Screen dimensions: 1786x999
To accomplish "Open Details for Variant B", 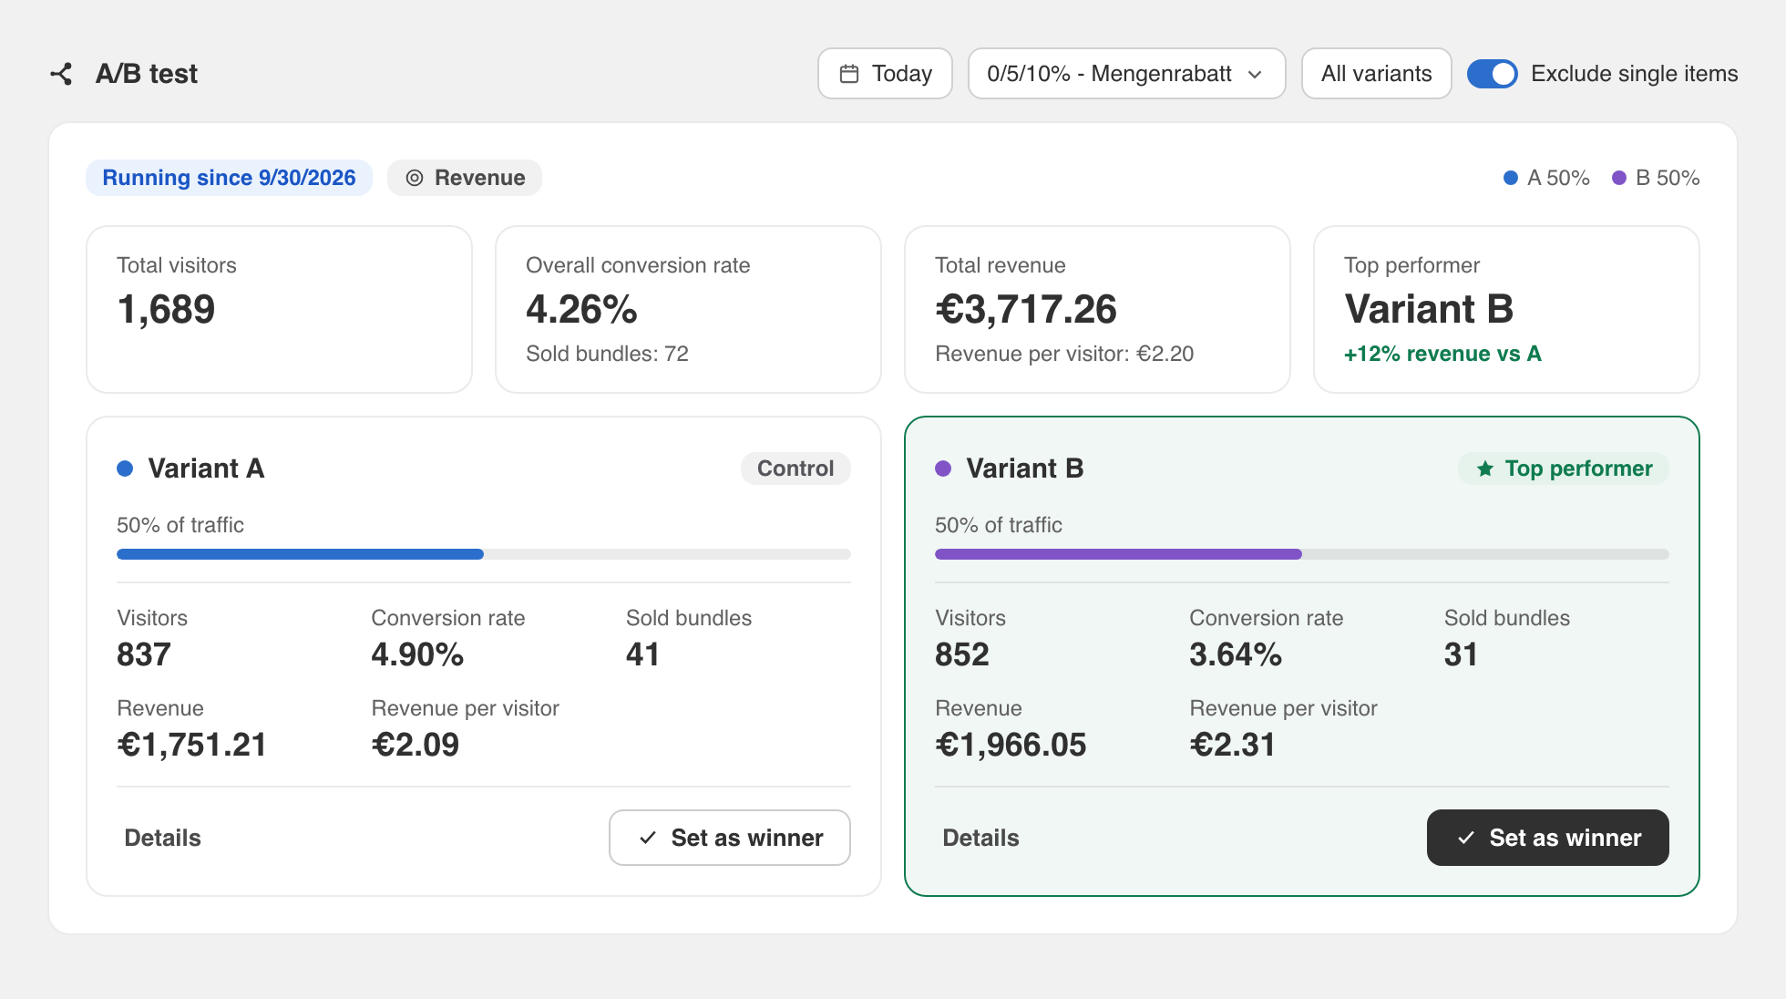I will tap(980, 838).
